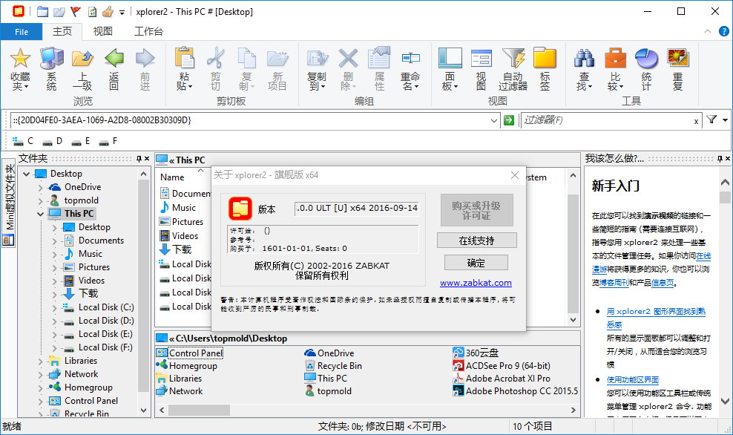Open 统计 pie chart statistics
Viewport: 733px width, 435px height.
646,59
